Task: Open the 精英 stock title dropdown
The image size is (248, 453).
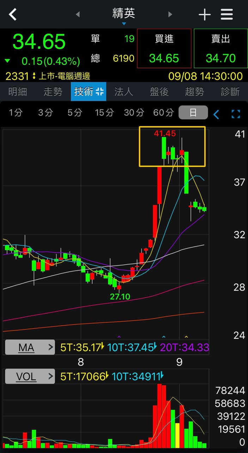Action: [x=124, y=16]
